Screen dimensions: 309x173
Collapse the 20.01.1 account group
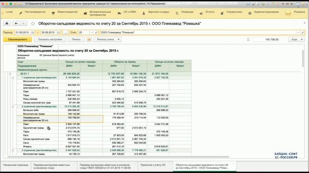[x=10, y=74]
